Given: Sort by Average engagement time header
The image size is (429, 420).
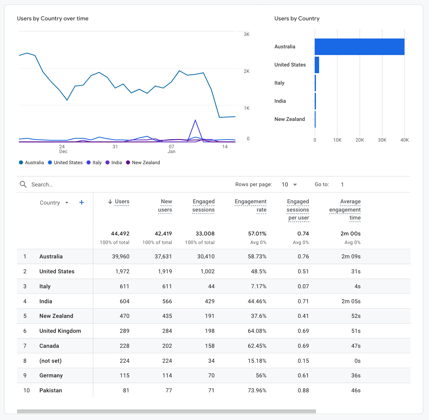Looking at the screenshot, I should coord(345,209).
